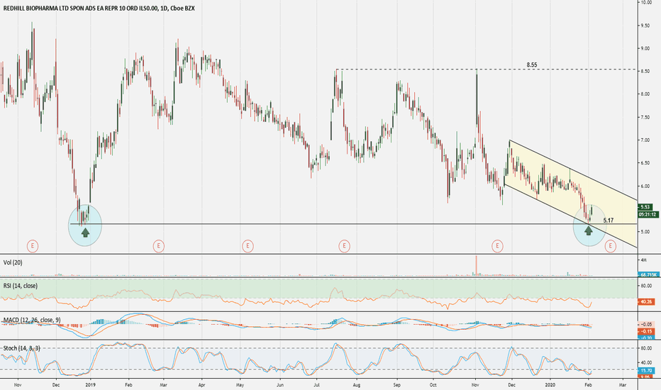This screenshot has height=390, width=661.
Task: Click the Apr label on the time axis
Action: pyautogui.click(x=201, y=384)
